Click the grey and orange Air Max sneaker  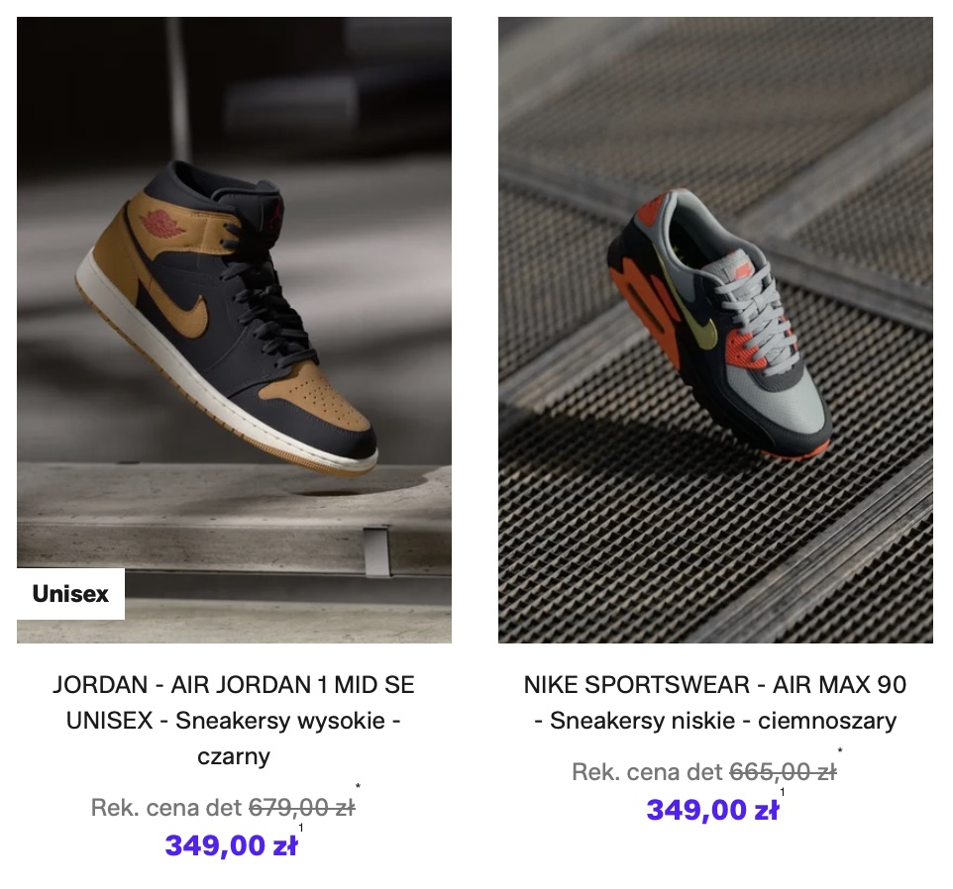coord(719,325)
